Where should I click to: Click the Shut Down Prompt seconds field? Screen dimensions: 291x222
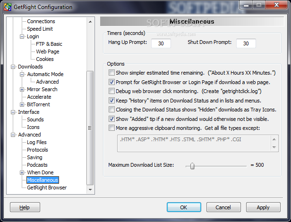click(246, 43)
